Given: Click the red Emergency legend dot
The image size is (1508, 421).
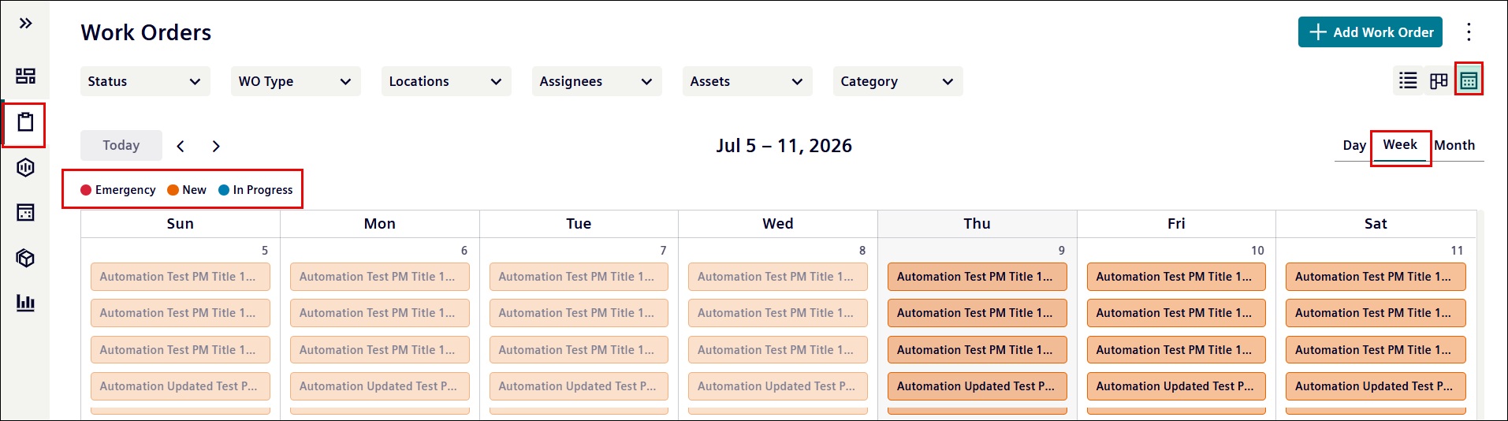Looking at the screenshot, I should click(x=86, y=190).
